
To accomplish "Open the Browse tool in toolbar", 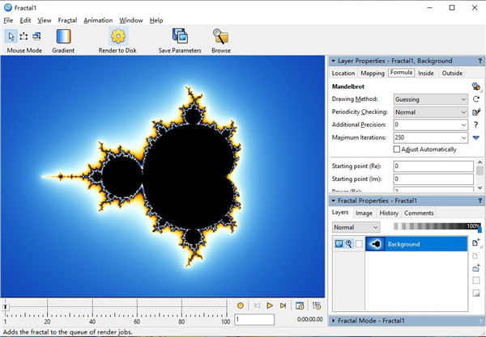I will (220, 36).
